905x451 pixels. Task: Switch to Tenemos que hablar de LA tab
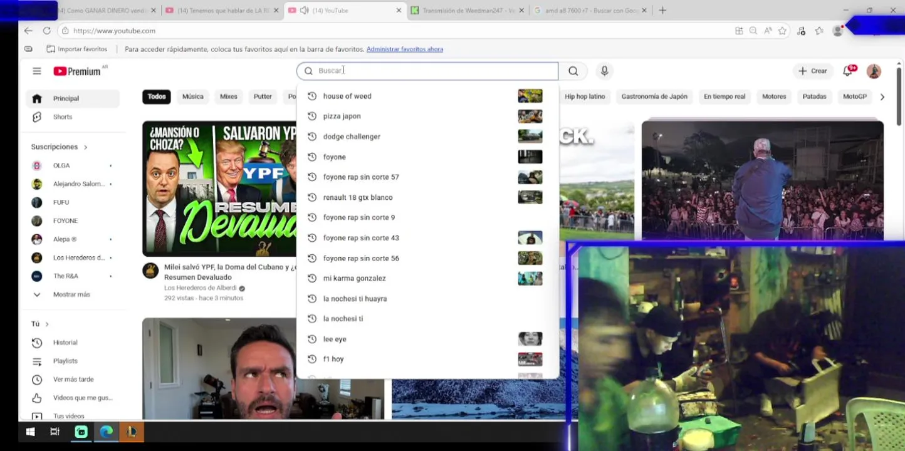[x=222, y=11]
